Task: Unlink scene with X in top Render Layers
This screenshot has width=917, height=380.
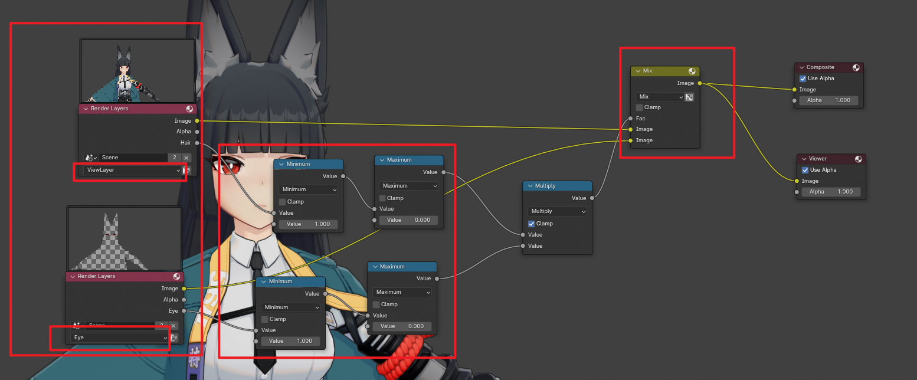Action: tap(186, 158)
